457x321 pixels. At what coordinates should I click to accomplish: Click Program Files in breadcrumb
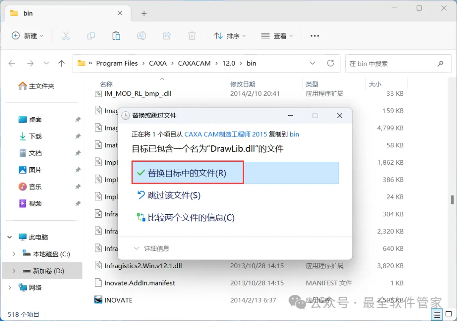click(x=117, y=63)
